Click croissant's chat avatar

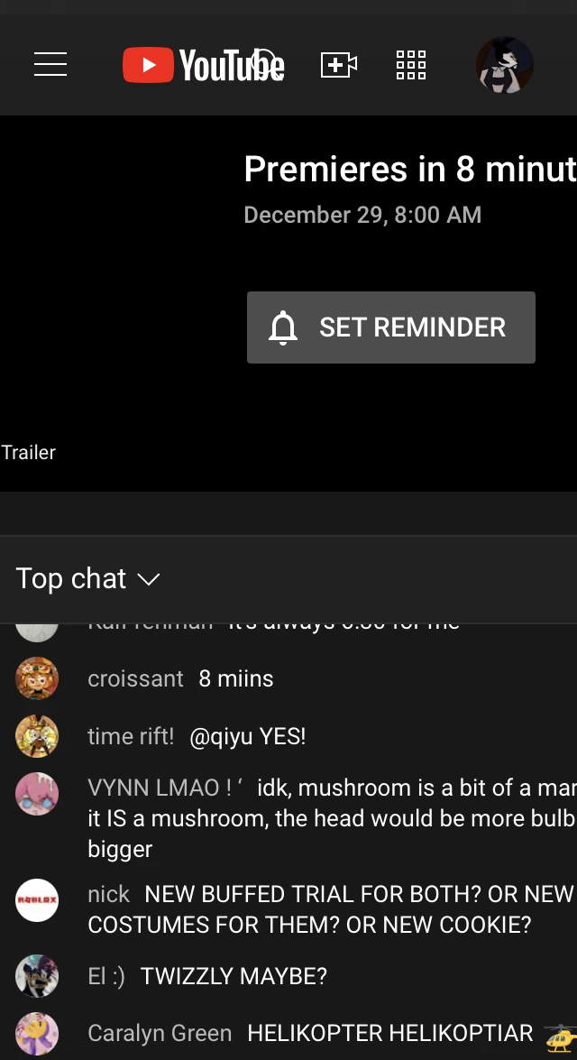tap(37, 678)
